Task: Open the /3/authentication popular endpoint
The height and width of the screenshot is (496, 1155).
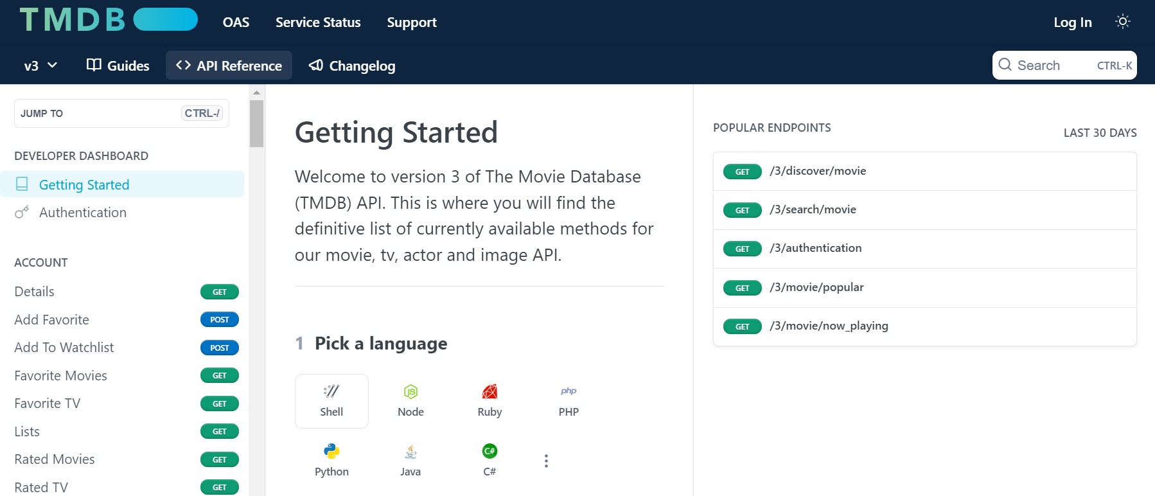Action: (x=925, y=249)
